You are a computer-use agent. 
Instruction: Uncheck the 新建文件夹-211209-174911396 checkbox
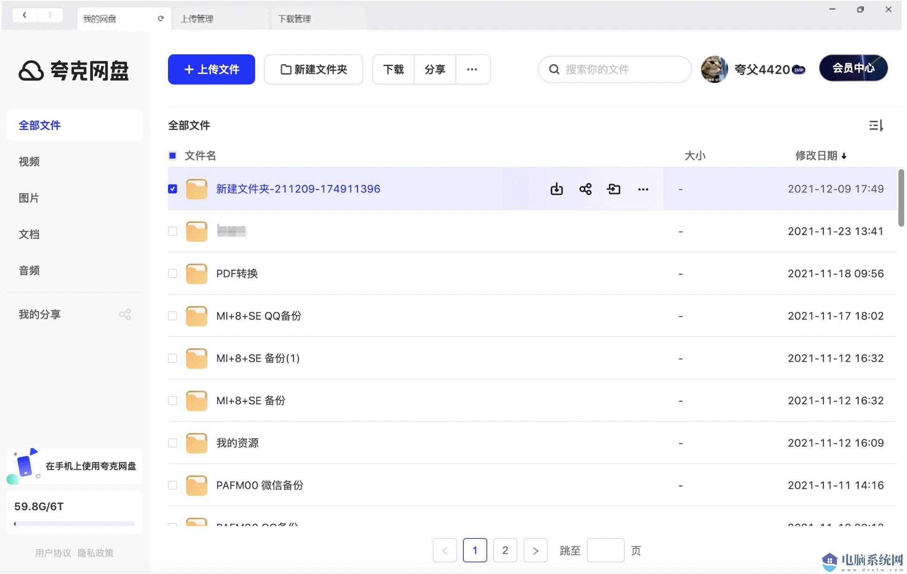(x=173, y=189)
